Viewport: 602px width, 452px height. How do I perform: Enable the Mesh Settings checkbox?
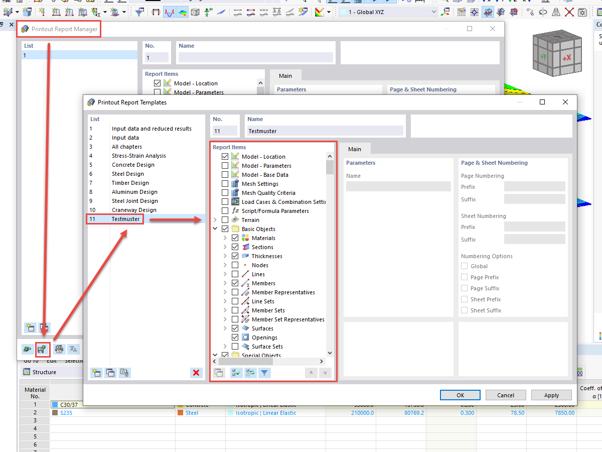click(x=224, y=183)
